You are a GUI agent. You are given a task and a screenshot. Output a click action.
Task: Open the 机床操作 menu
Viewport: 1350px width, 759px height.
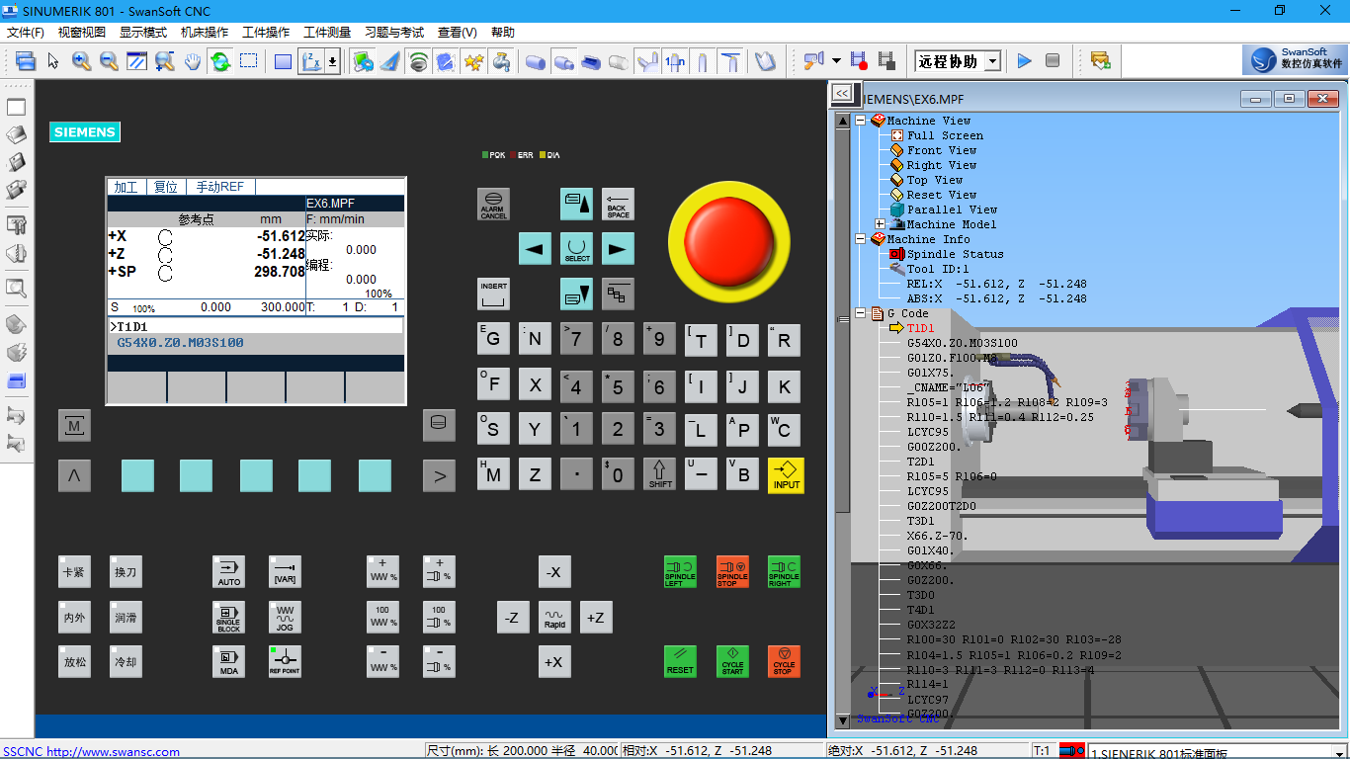tap(205, 33)
